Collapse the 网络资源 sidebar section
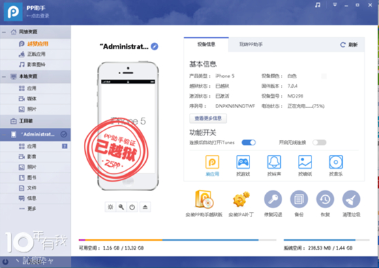This screenshot has height=268, width=379. pyautogui.click(x=4, y=32)
